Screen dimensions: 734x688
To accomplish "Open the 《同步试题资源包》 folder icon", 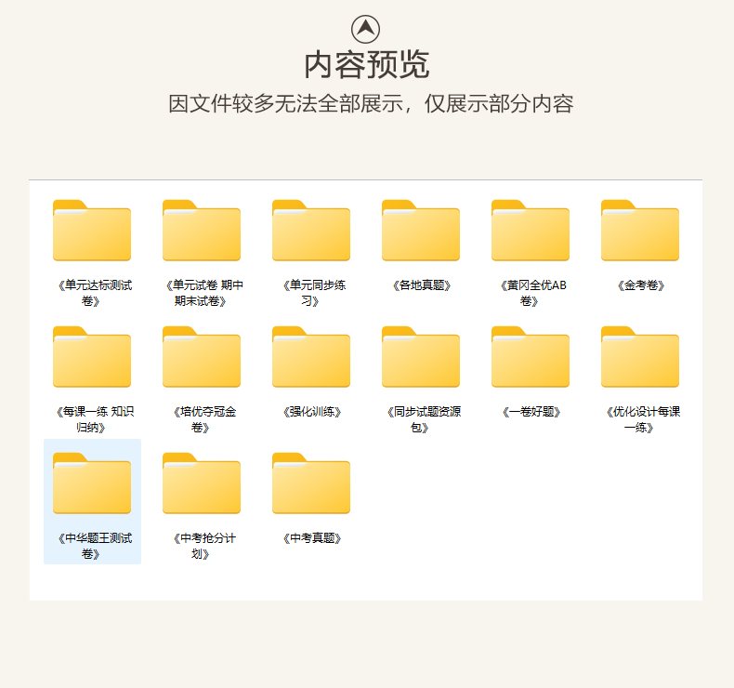I will point(420,357).
